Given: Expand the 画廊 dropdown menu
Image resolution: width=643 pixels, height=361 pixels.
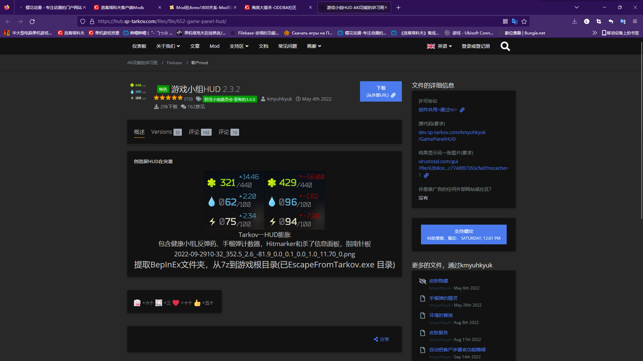Looking at the screenshot, I should (x=314, y=46).
